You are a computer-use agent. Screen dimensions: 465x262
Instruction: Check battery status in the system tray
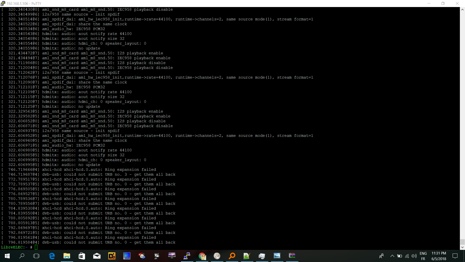[400, 256]
